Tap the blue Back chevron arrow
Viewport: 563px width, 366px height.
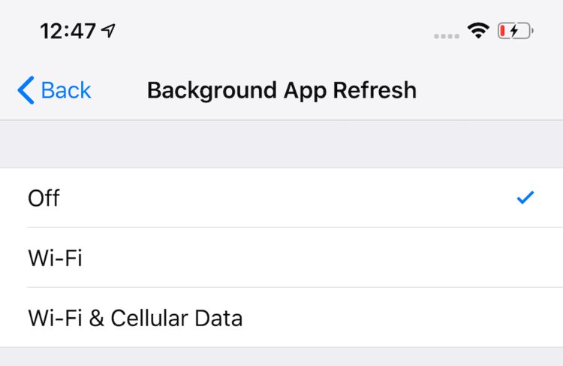click(25, 91)
